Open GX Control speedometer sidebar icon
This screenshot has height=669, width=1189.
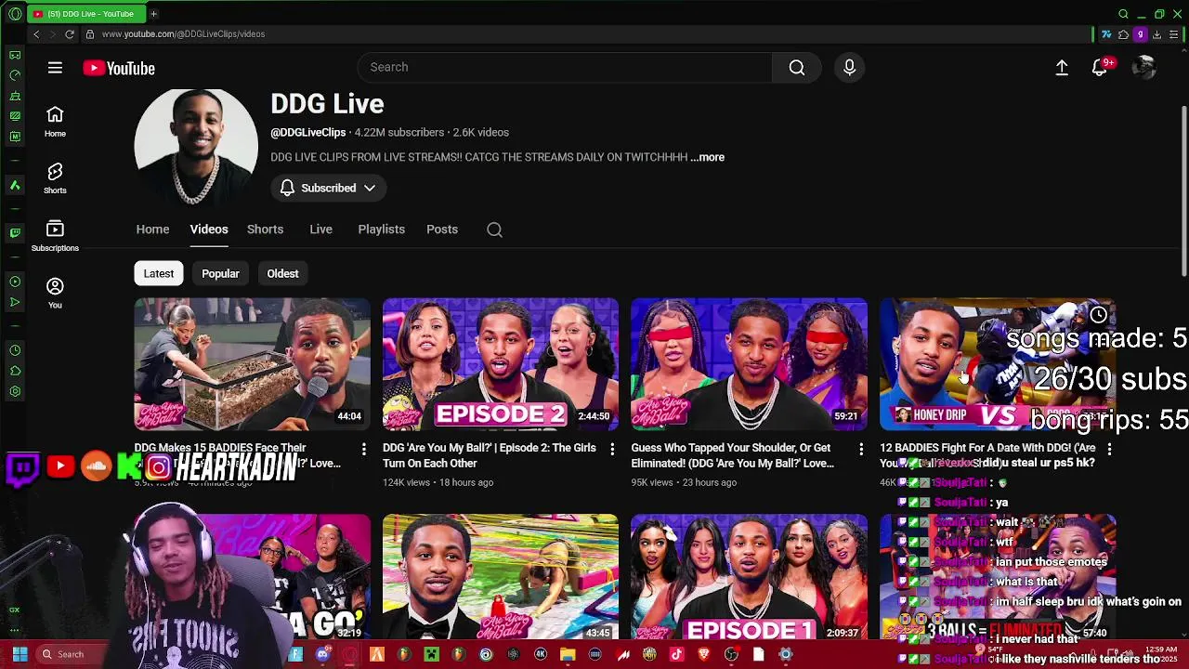(x=15, y=75)
